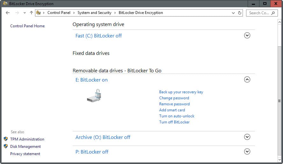Select Control Panel breadcrumb item

(59, 13)
